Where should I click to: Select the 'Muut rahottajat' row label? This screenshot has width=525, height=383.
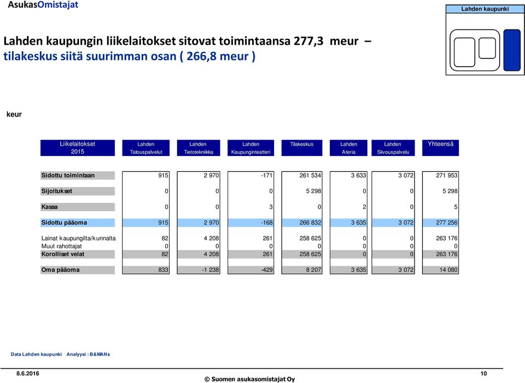click(61, 247)
